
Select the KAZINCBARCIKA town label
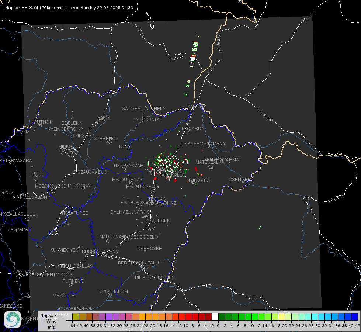(65, 129)
